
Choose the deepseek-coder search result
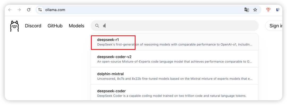pos(175,93)
